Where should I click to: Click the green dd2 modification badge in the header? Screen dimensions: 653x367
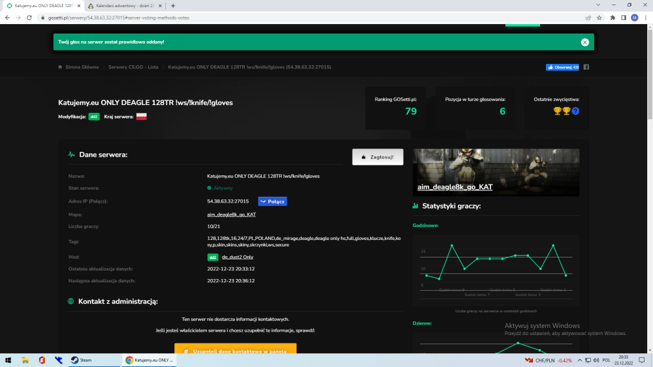coord(94,117)
